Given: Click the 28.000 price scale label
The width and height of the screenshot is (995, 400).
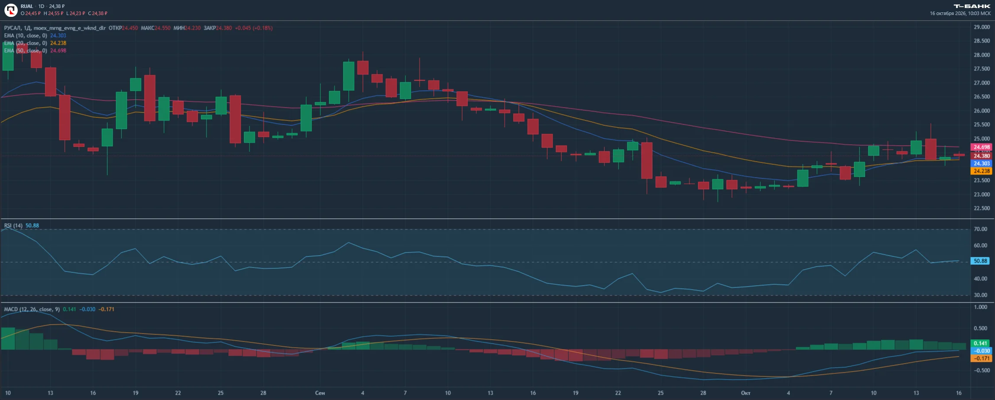Looking at the screenshot, I should coord(982,55).
